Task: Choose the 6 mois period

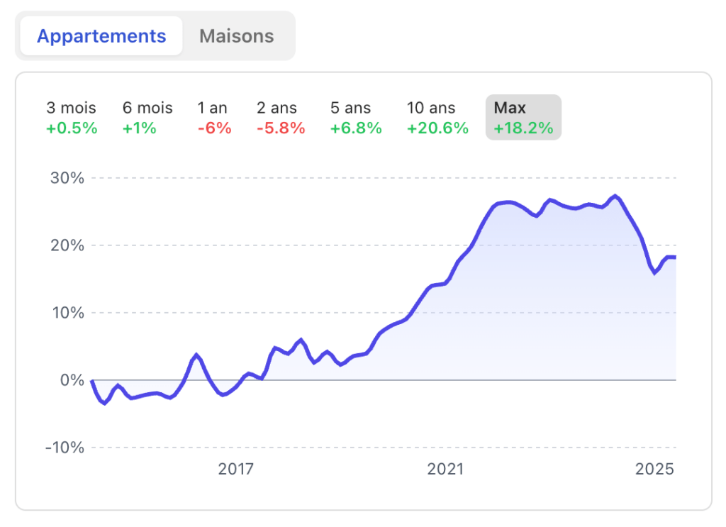Action: click(147, 118)
